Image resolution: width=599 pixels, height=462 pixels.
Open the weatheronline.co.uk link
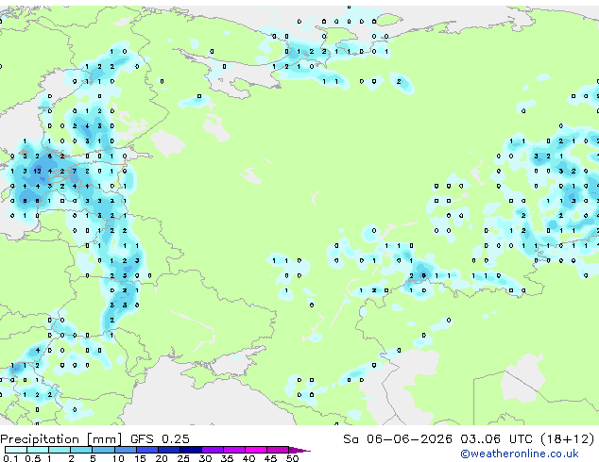520,454
